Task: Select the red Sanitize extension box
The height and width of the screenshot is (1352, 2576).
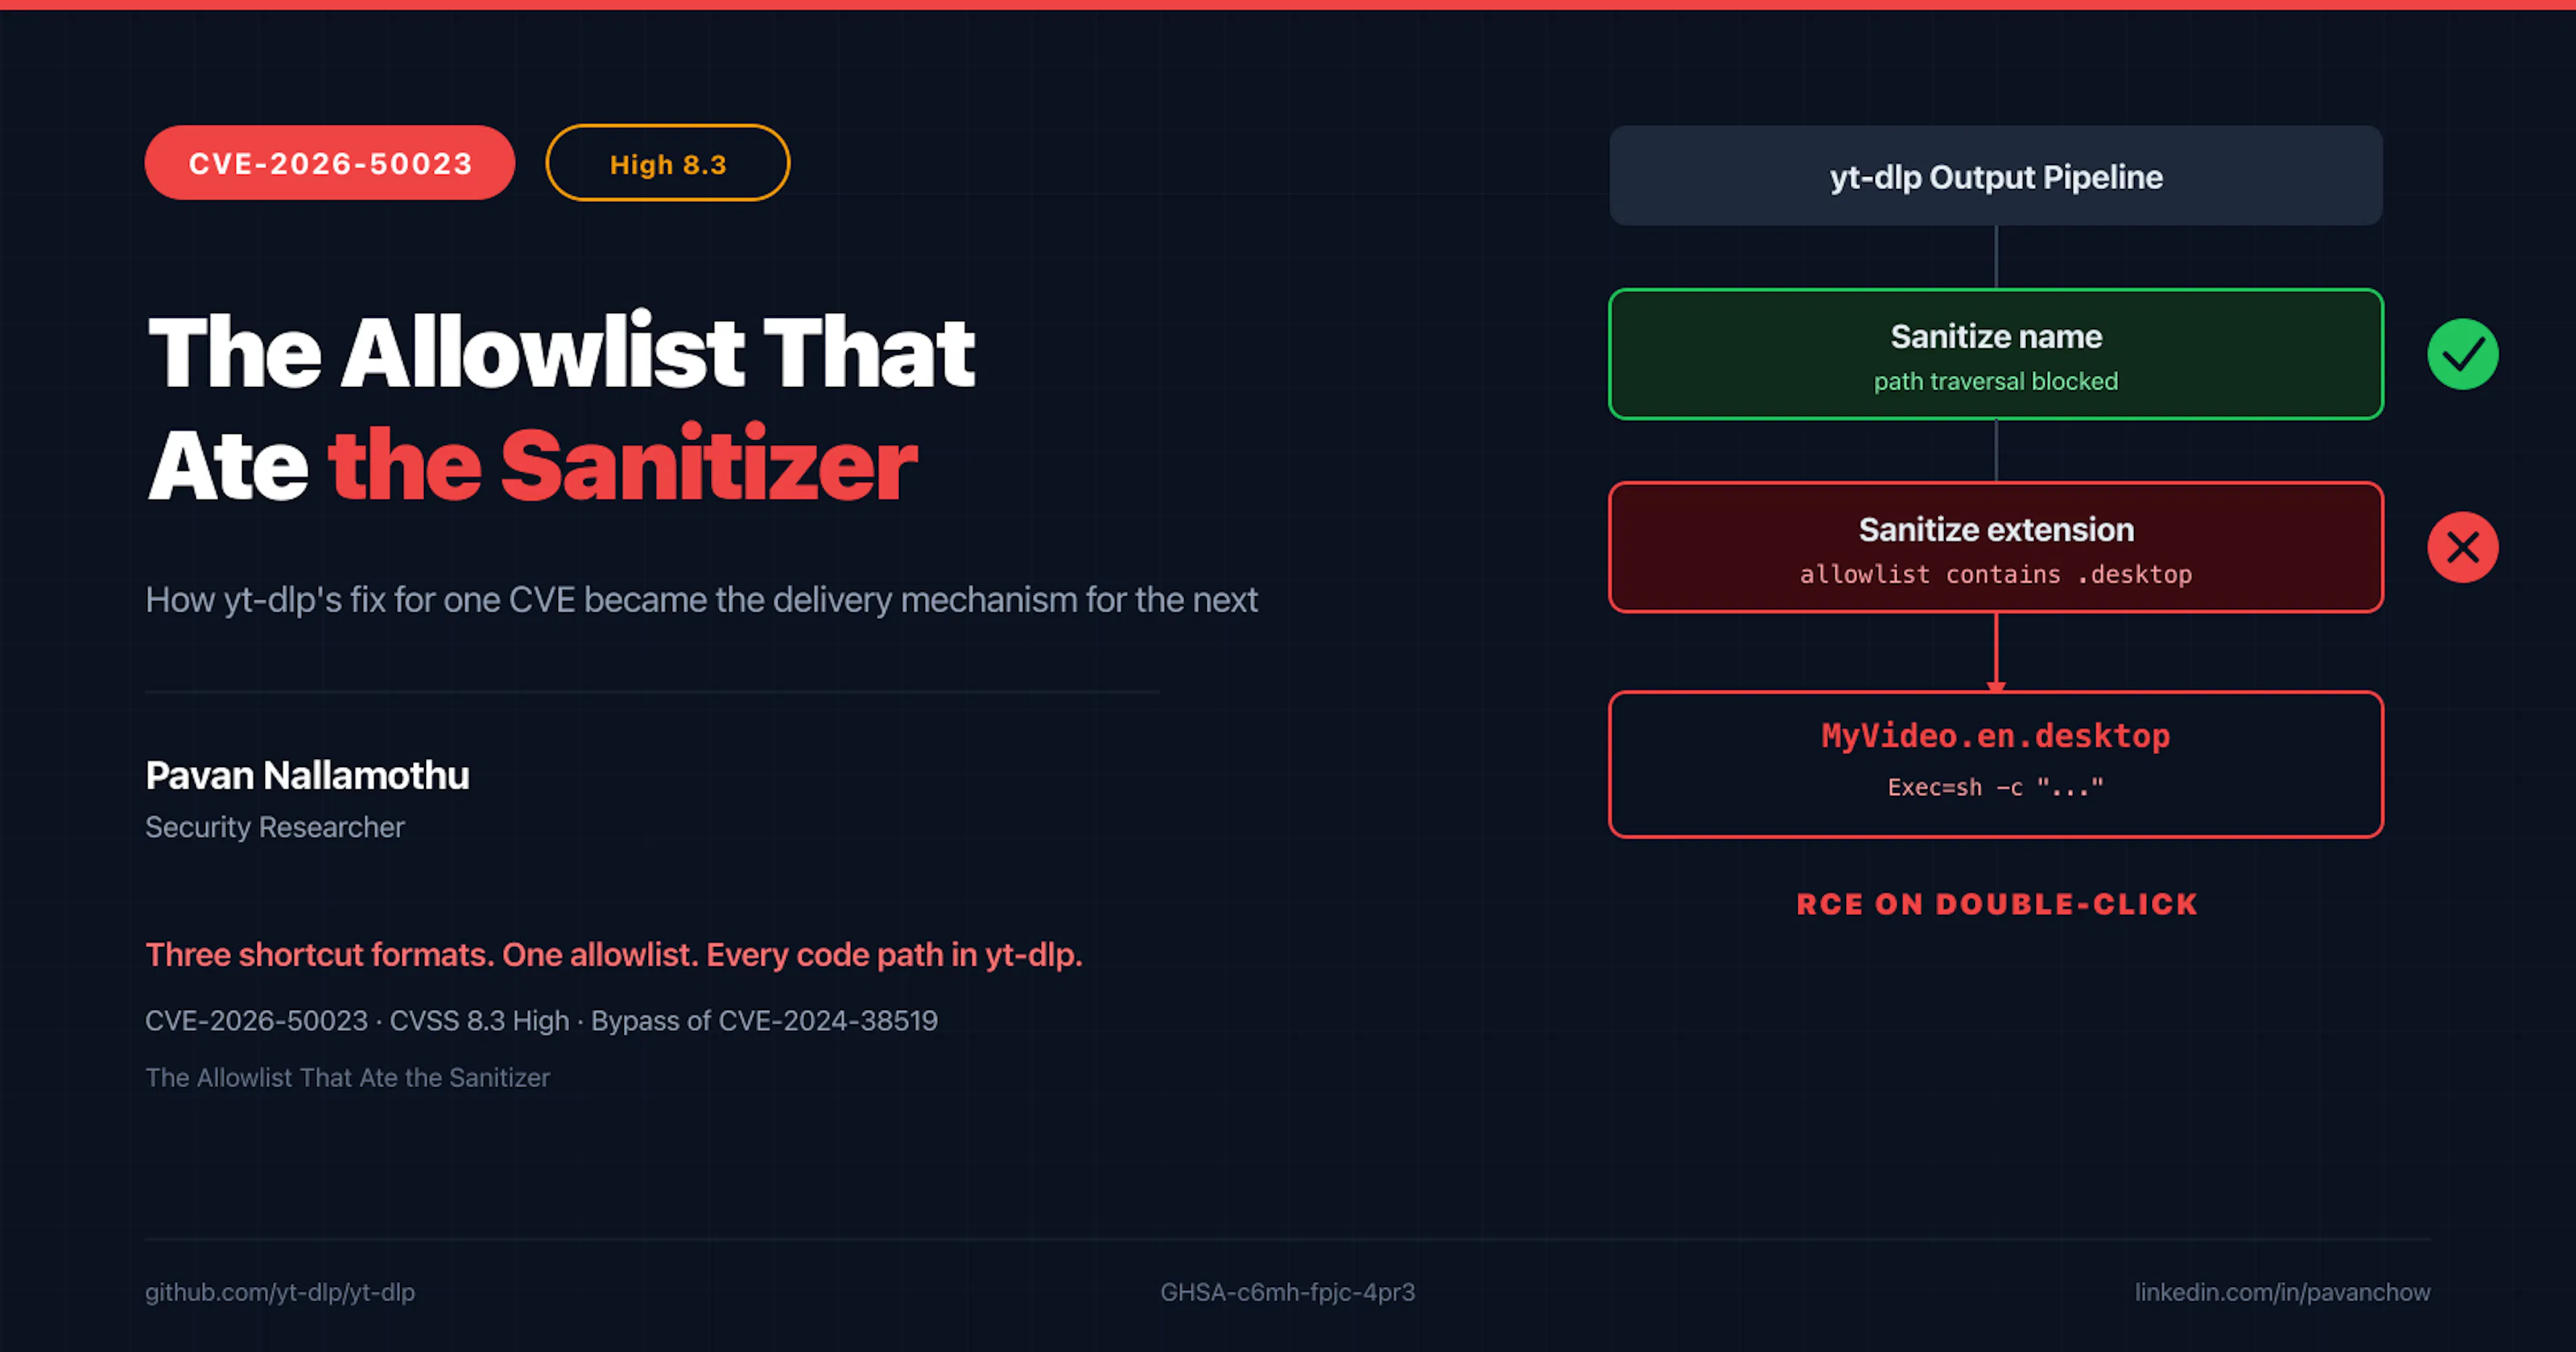Action: click(x=1996, y=547)
